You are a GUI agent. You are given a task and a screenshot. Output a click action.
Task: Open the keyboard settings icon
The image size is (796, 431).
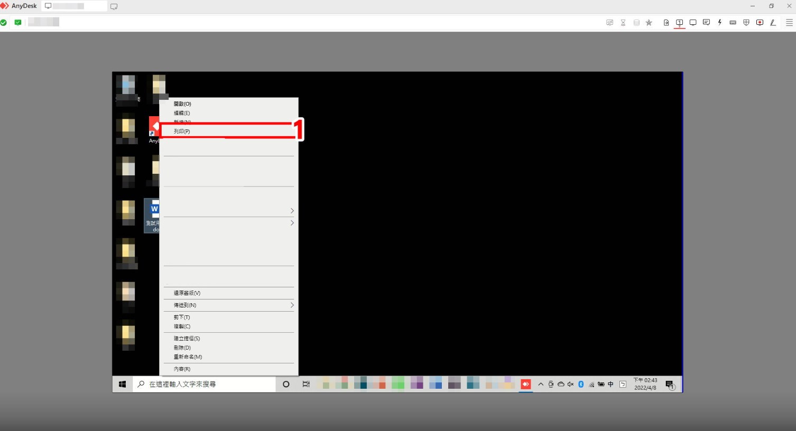(733, 23)
